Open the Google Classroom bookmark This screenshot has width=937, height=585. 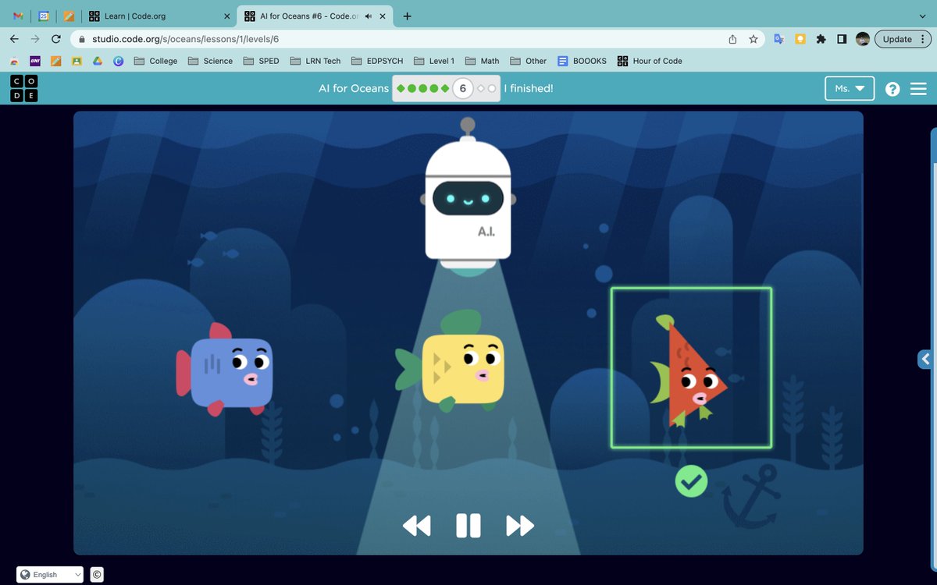pyautogui.click(x=77, y=61)
